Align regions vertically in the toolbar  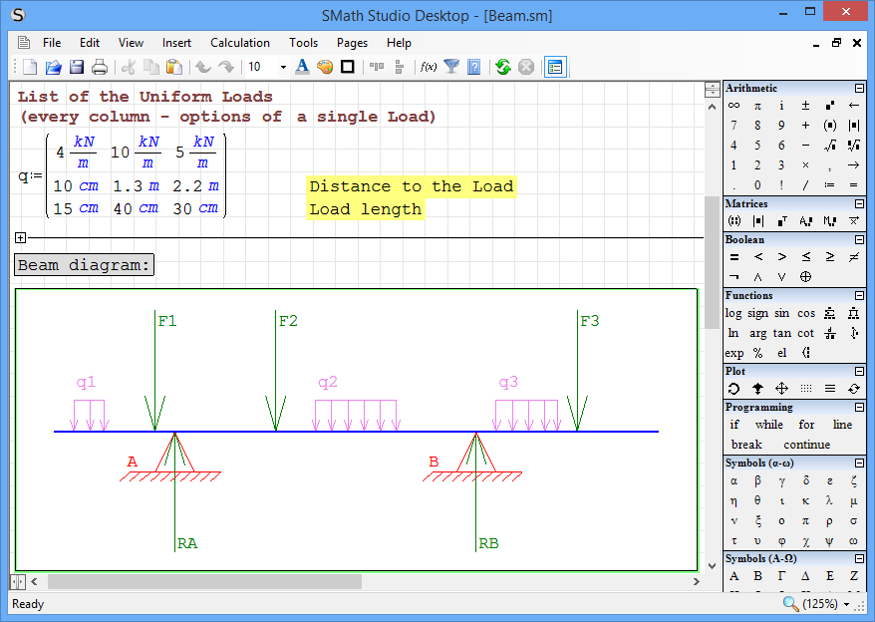coord(399,67)
